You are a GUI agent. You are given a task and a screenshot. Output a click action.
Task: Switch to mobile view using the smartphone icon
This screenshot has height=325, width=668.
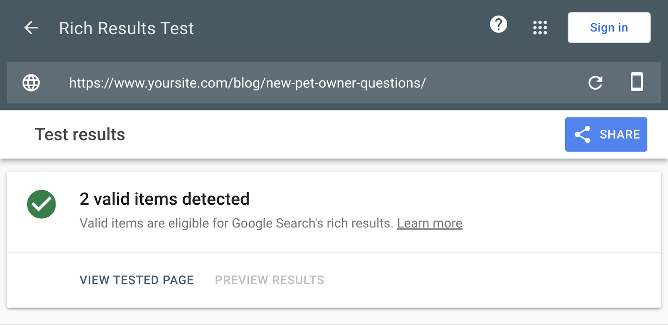[636, 83]
